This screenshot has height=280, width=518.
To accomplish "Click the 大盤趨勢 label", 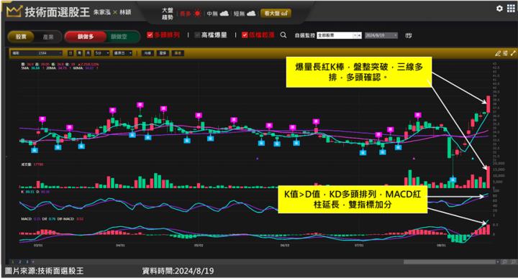I will pyautogui.click(x=168, y=14).
